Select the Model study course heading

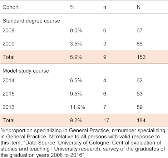(26, 71)
